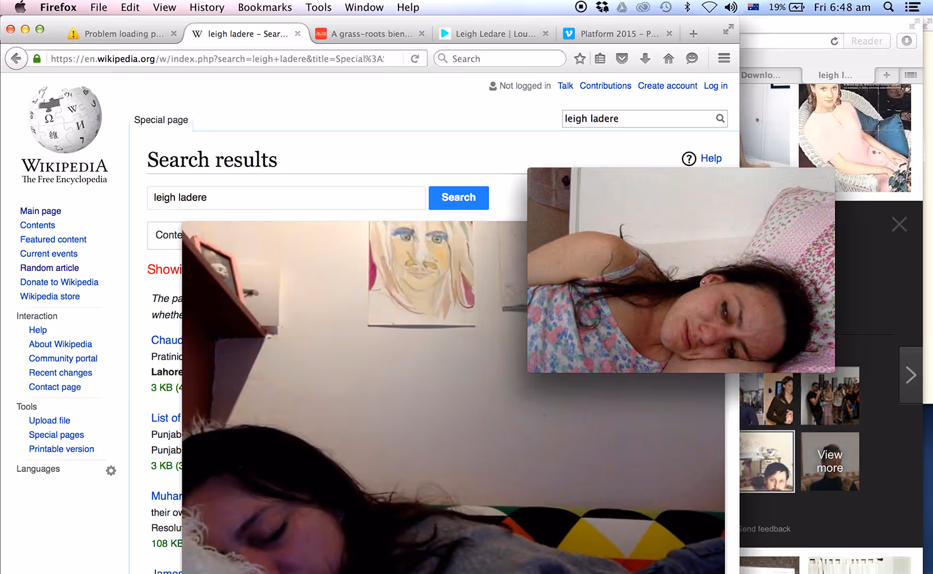This screenshot has width=933, height=574.
Task: Open Wi-Fi status menu
Action: pyautogui.click(x=709, y=7)
